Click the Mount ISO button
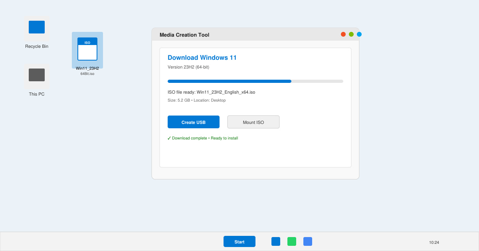Viewport: 479px width, 251px height. 253,122
